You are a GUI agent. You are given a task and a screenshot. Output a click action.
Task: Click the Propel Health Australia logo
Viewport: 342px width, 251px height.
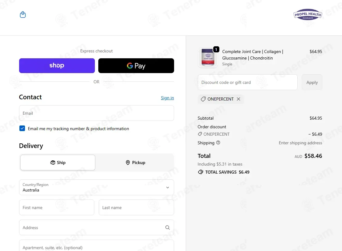coord(307,14)
